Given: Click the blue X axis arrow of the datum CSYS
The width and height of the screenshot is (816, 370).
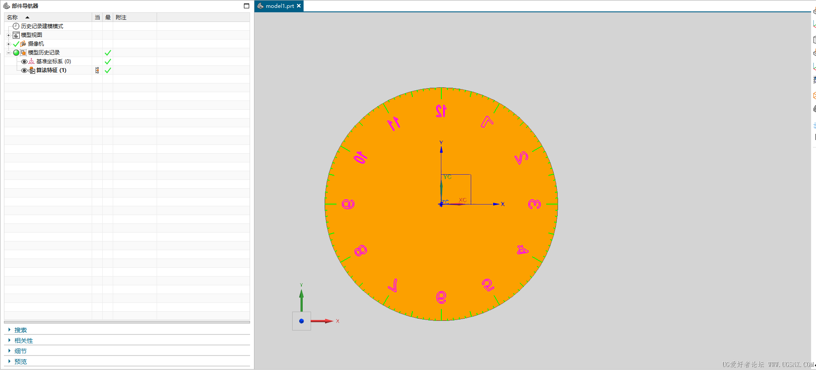Looking at the screenshot, I should pyautogui.click(x=496, y=204).
